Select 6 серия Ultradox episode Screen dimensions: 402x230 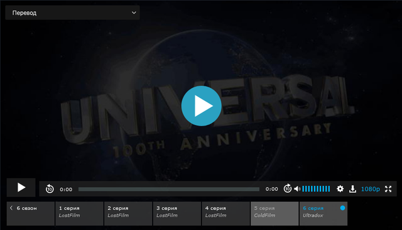(323, 214)
